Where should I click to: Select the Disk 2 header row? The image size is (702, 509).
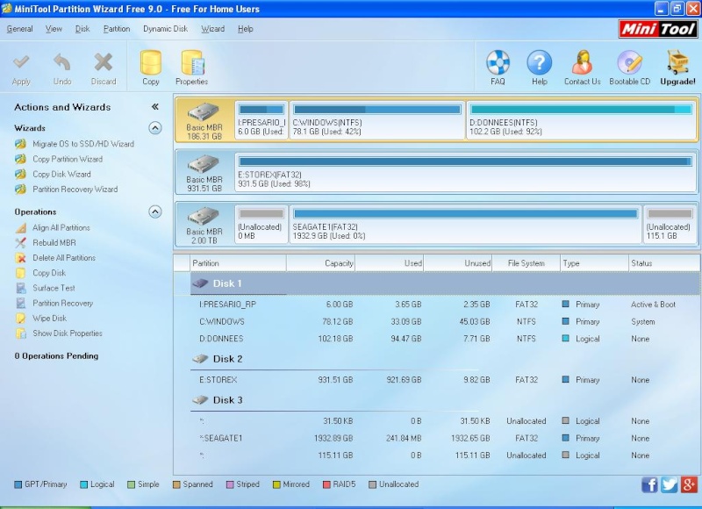coord(445,359)
